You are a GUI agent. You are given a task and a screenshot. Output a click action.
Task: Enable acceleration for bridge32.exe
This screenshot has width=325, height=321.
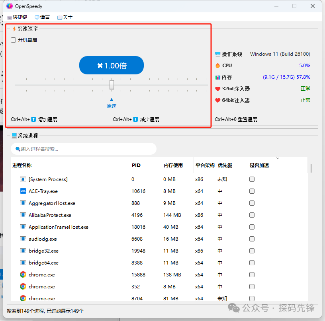point(252,251)
